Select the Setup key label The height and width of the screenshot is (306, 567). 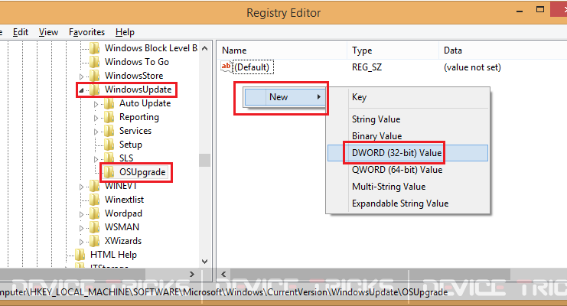click(x=131, y=145)
